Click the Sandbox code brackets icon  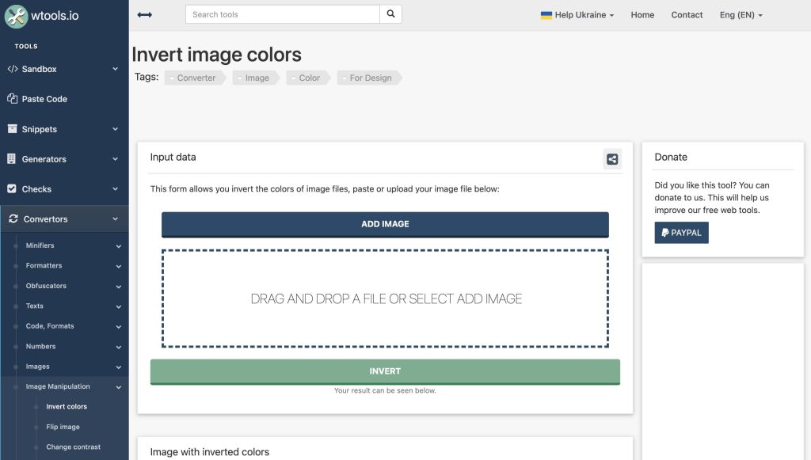click(x=13, y=69)
